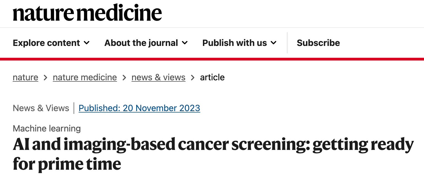Click the breadcrumb arrow after news & views
Viewport: 424px width, 181px height.
(x=193, y=78)
